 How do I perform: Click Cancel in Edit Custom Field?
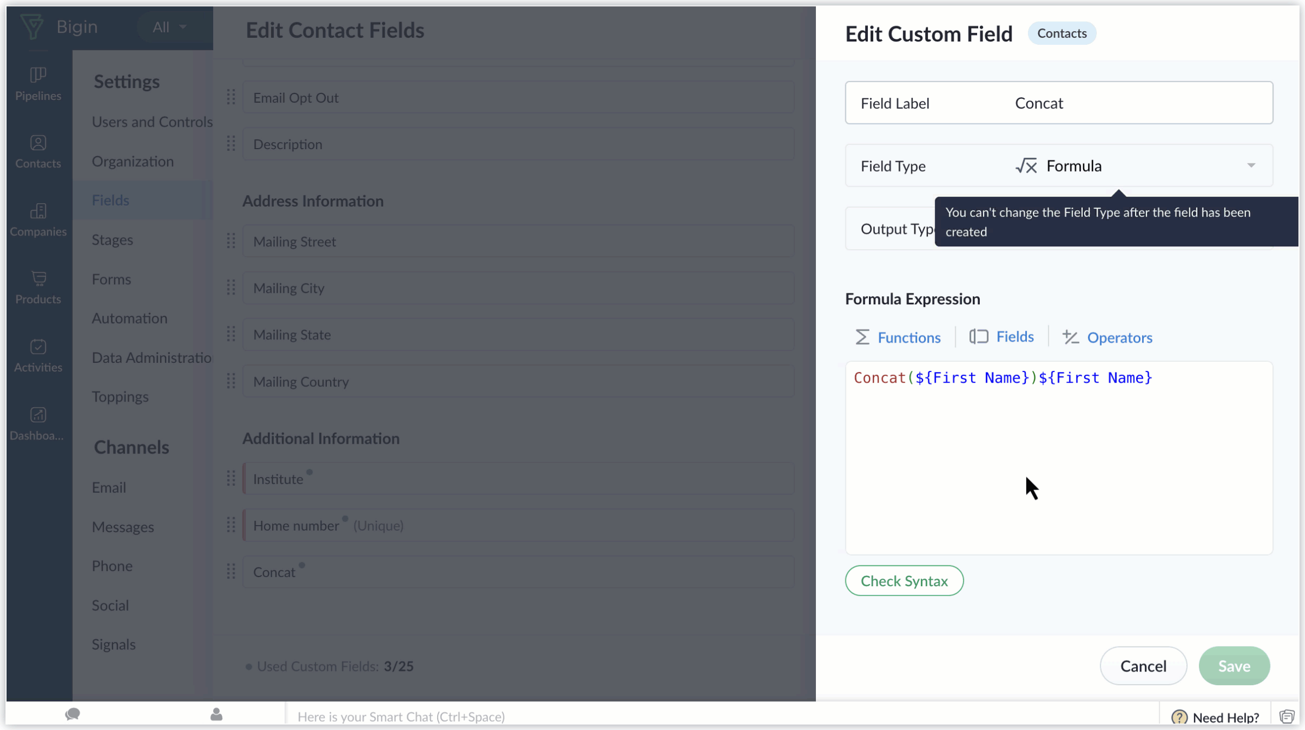(x=1143, y=666)
